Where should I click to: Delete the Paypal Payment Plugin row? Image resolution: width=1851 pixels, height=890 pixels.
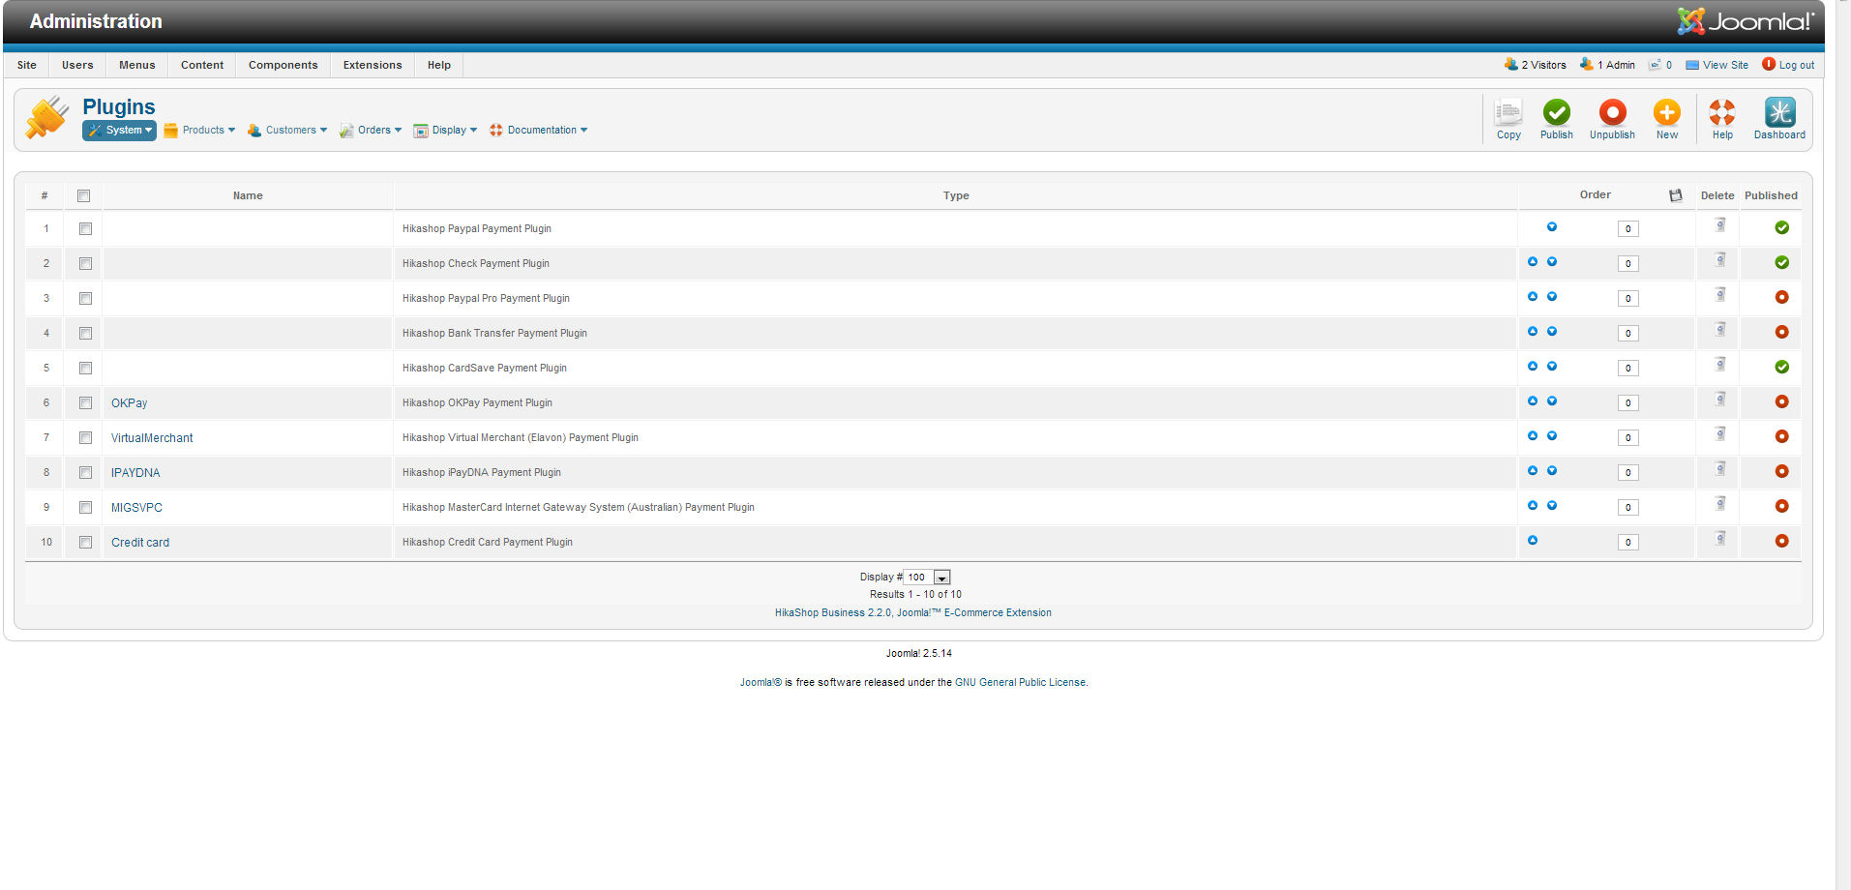click(x=1719, y=225)
